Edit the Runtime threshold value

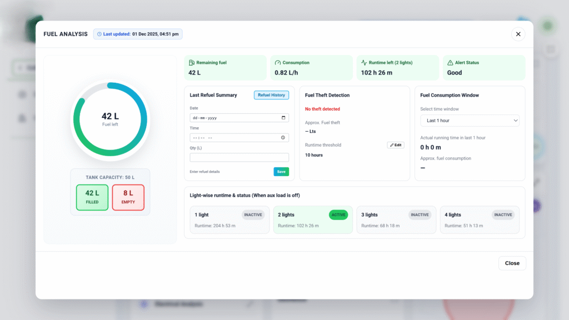396,145
